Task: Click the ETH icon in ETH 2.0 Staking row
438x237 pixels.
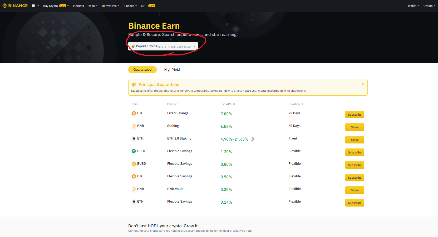Action: pyautogui.click(x=134, y=138)
